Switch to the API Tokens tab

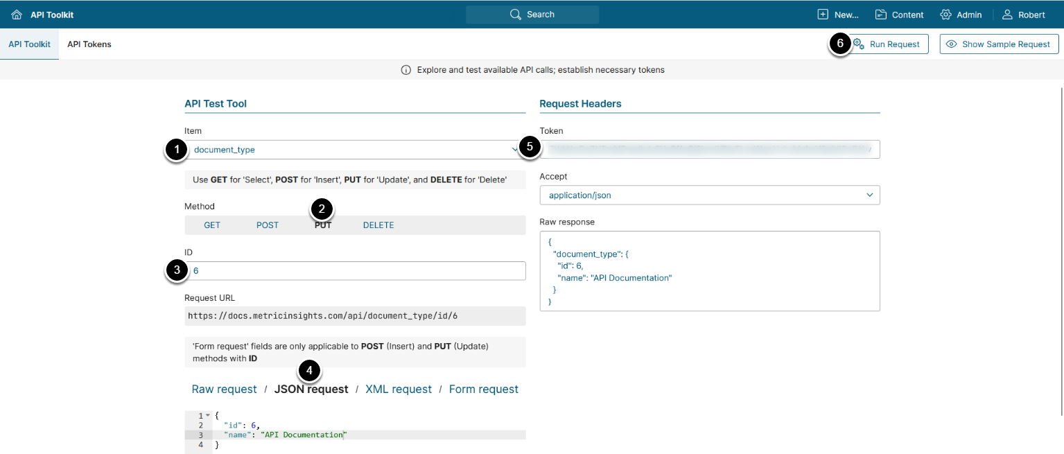[x=89, y=44]
